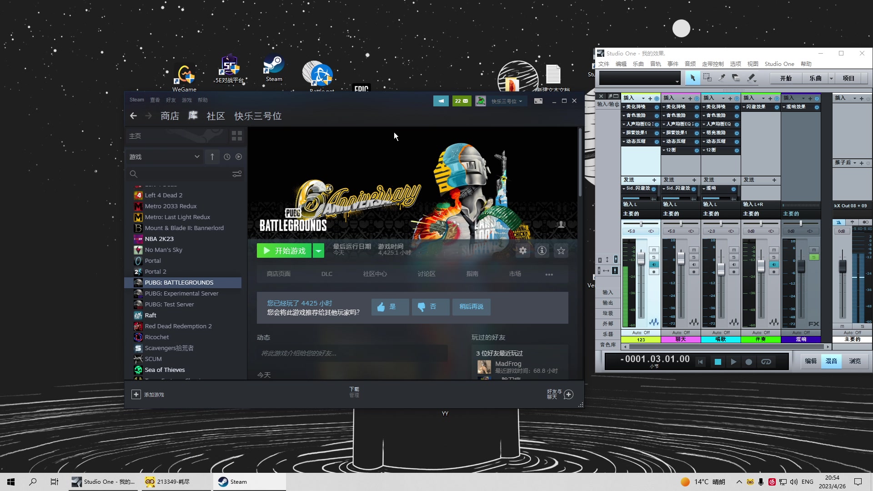Open launch options arrow beside 开始游戏

[x=319, y=251]
